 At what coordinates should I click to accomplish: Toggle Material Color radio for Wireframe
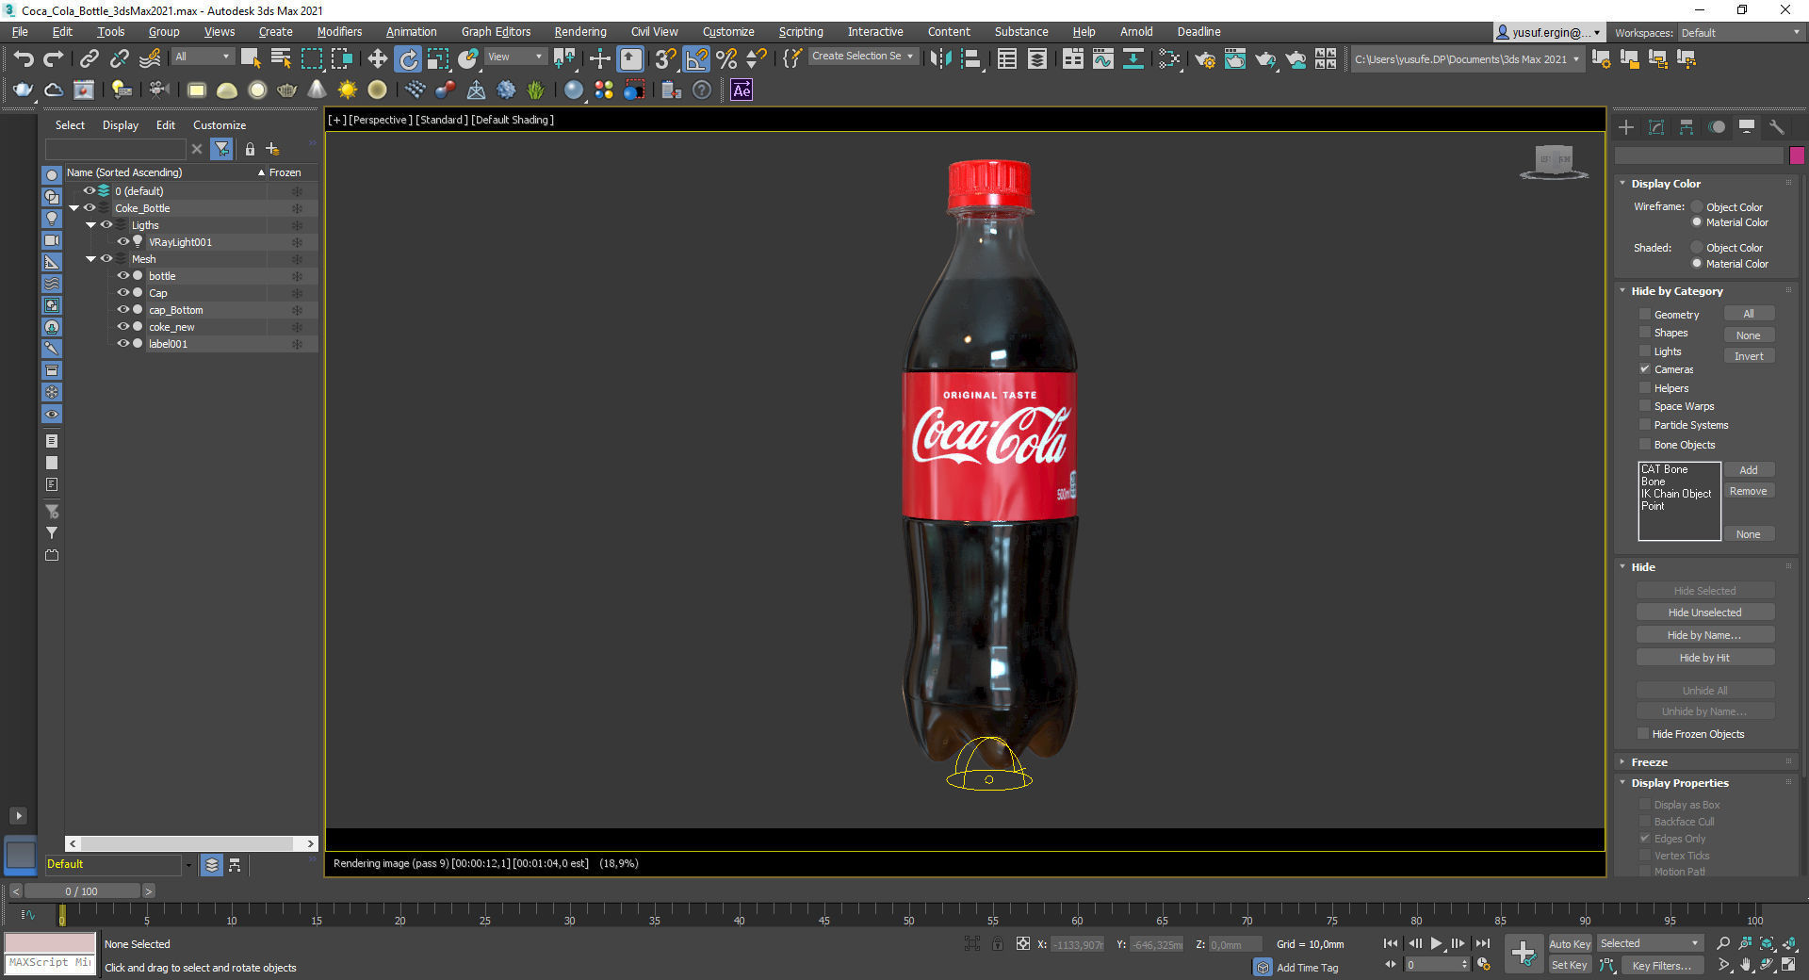(1697, 222)
